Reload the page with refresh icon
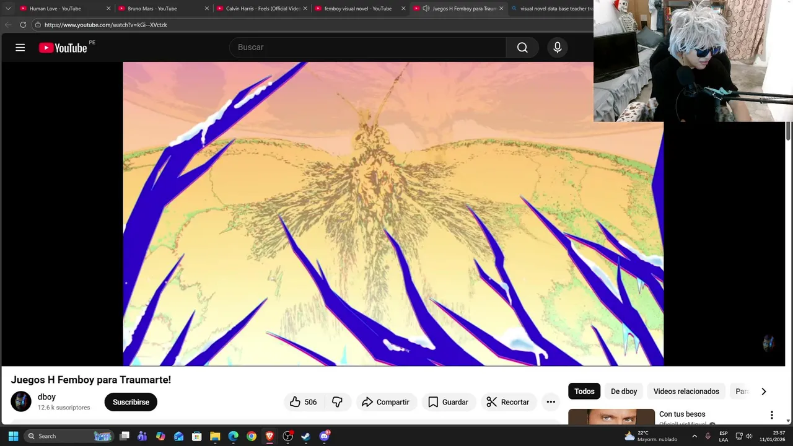The width and height of the screenshot is (793, 446). pyautogui.click(x=23, y=25)
